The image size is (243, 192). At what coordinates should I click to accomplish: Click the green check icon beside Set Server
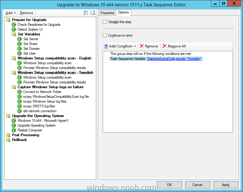[x=19, y=39]
